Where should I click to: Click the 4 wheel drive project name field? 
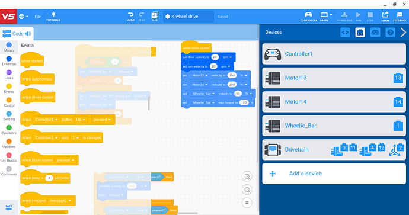click(x=188, y=17)
